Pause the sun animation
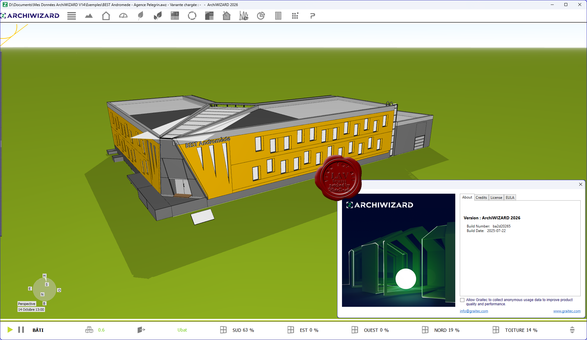The height and width of the screenshot is (340, 587). (x=21, y=330)
